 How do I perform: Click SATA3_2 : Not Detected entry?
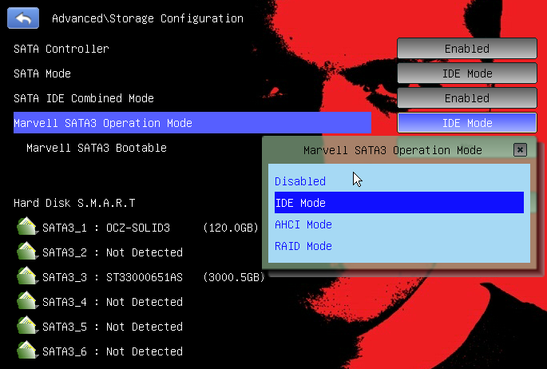tap(113, 252)
